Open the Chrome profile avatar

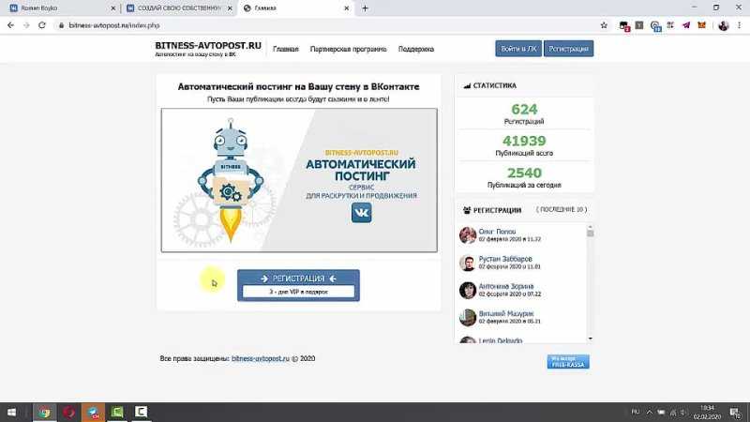(723, 25)
